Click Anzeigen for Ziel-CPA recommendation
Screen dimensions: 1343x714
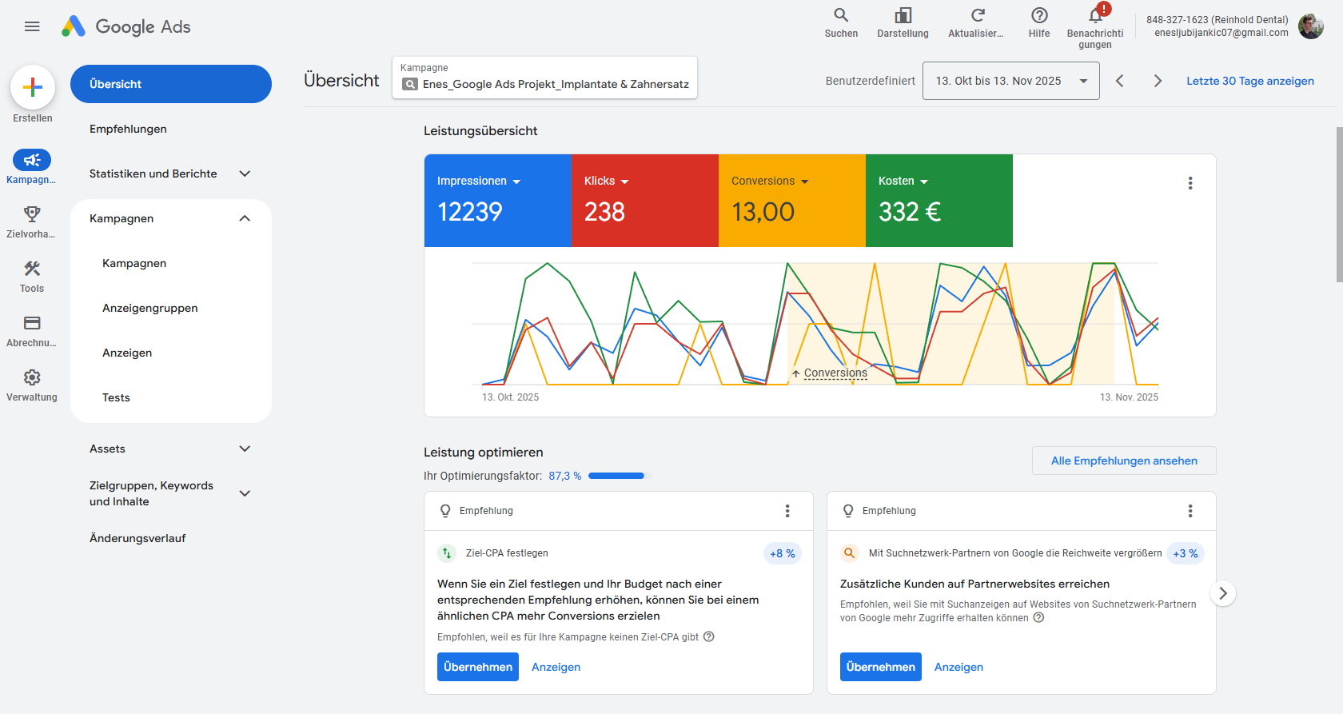tap(556, 667)
